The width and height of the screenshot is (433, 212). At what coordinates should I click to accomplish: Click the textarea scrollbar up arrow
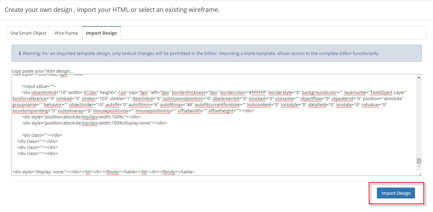419,77
